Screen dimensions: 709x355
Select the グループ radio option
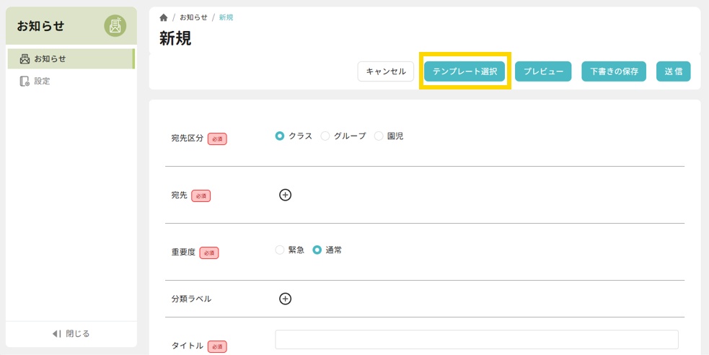325,136
